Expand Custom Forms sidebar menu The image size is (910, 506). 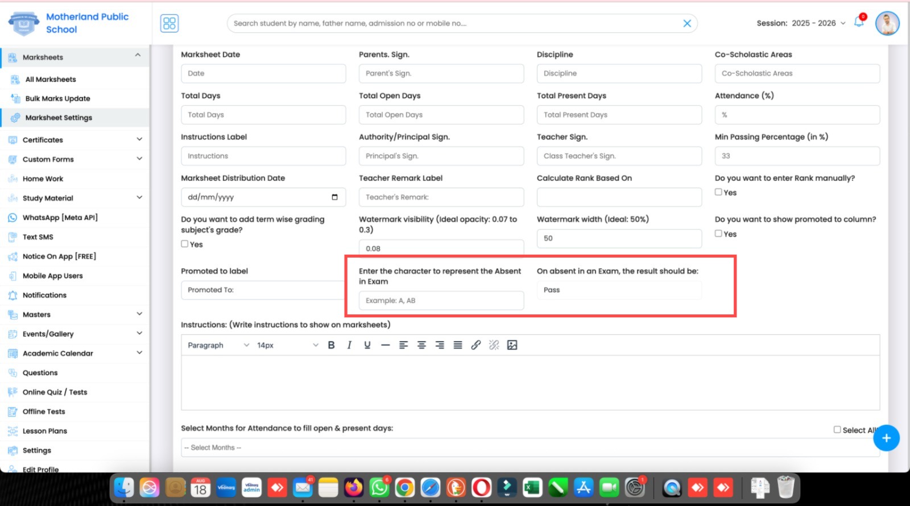pyautogui.click(x=139, y=159)
